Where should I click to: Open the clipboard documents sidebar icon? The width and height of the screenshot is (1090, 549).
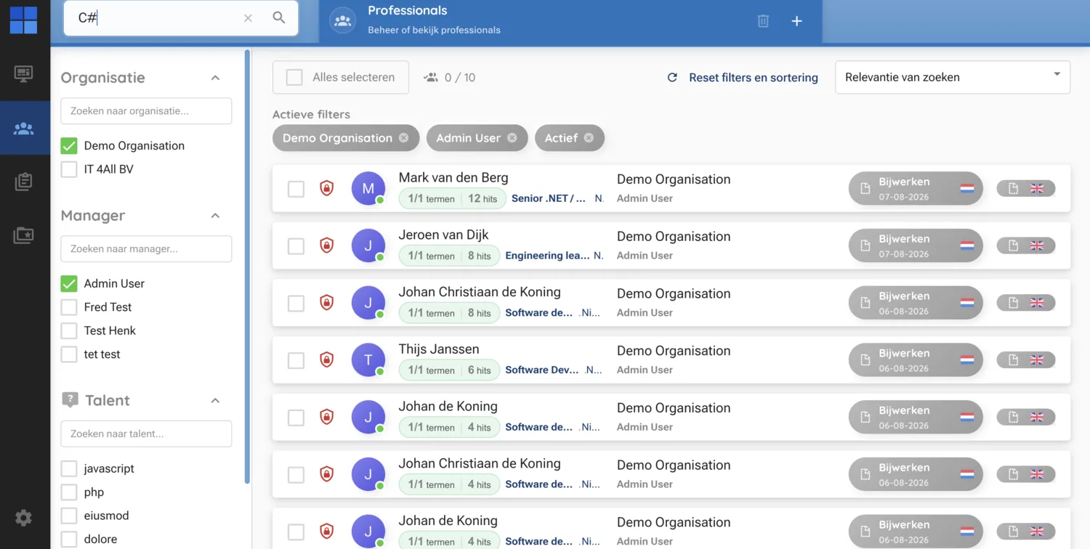click(x=23, y=182)
